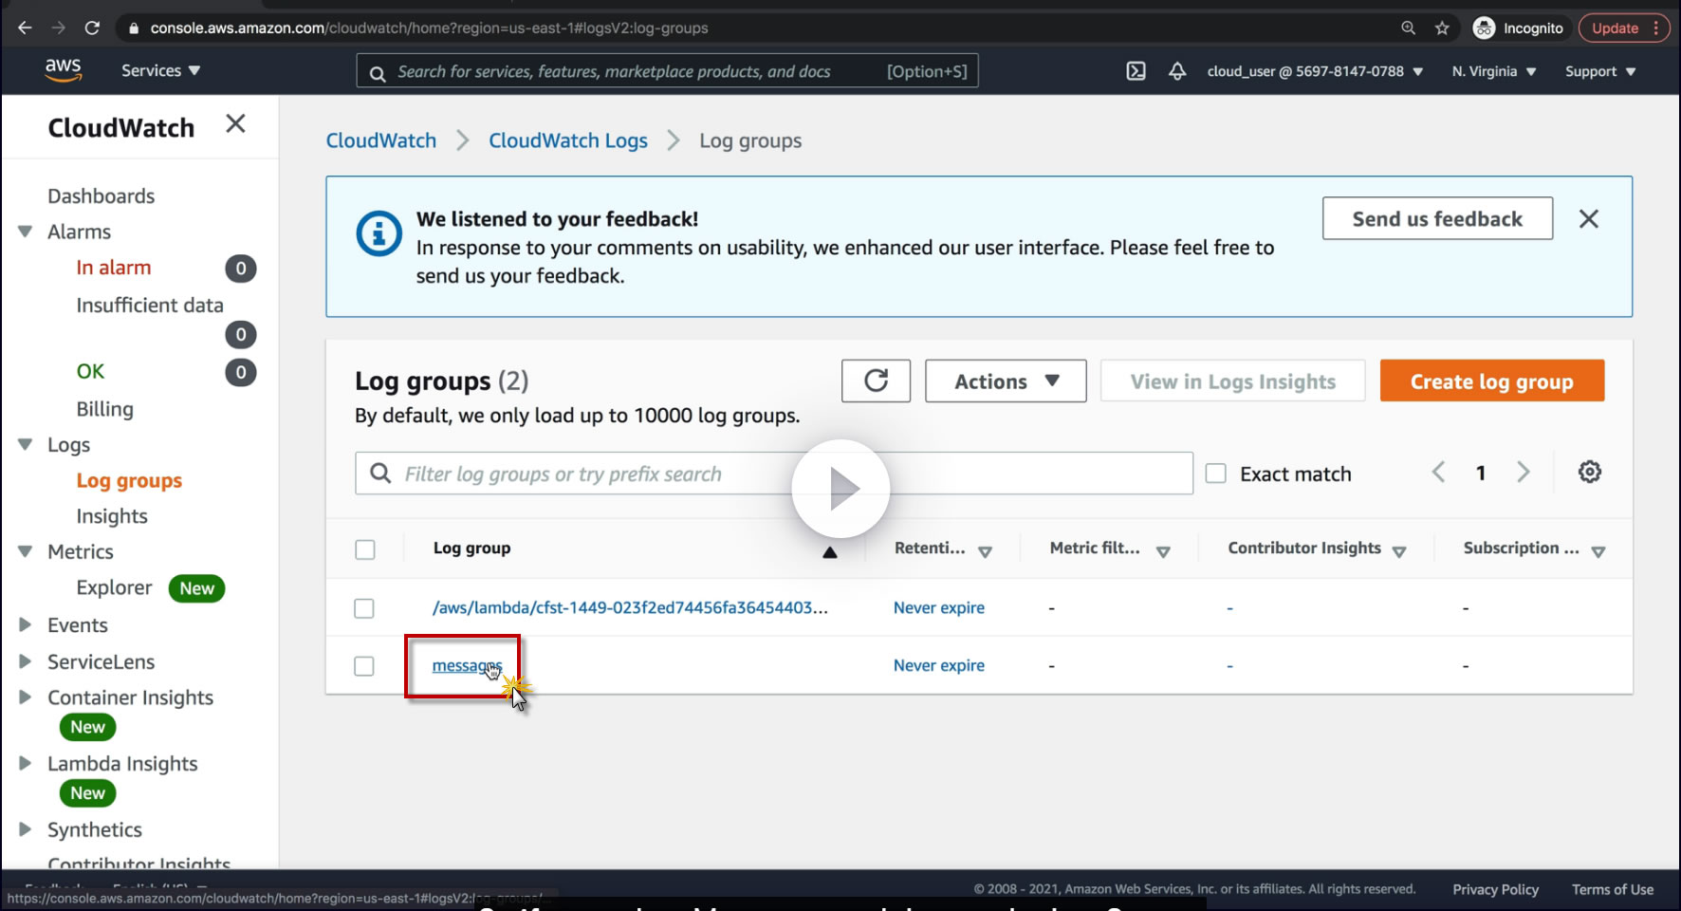Select OK alarms in sidebar
The height and width of the screenshot is (911, 1681).
click(90, 371)
